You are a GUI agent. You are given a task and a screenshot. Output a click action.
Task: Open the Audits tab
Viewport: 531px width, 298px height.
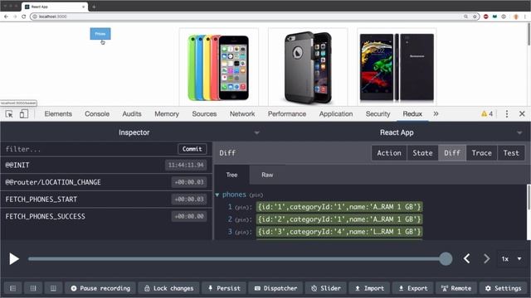(x=132, y=114)
